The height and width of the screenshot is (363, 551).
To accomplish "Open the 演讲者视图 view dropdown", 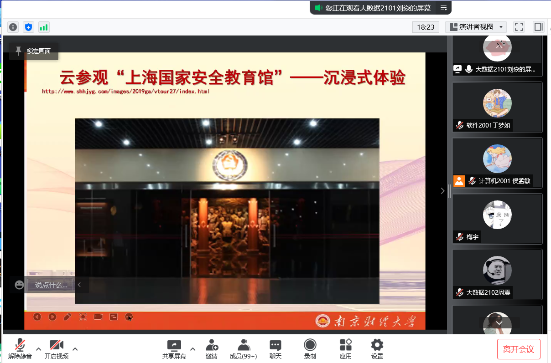I will [476, 27].
